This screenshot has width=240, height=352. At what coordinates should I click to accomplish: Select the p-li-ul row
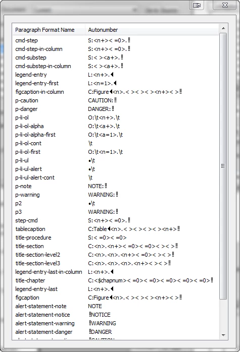(x=115, y=160)
